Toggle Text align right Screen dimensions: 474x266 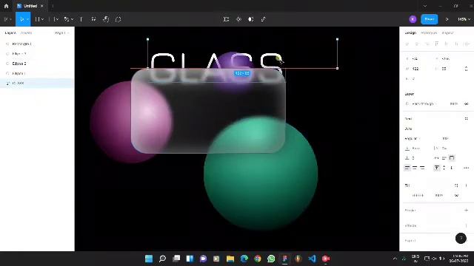pyautogui.click(x=422, y=168)
